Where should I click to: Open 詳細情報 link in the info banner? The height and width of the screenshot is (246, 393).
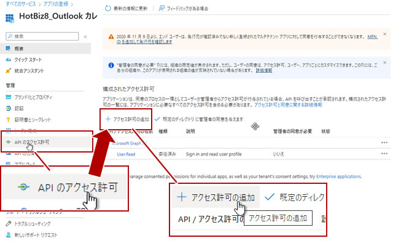coord(264,71)
